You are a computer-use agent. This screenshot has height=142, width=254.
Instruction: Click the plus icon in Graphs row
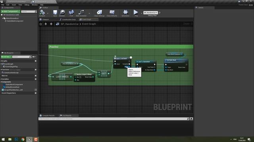36,61
